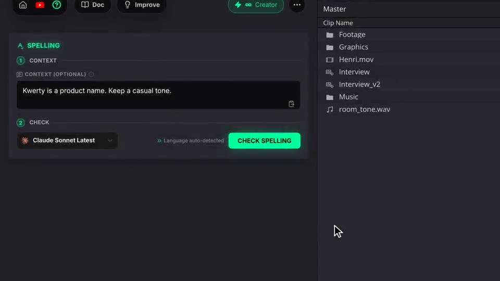This screenshot has width=500, height=281.
Task: Click the Improve lightbulb button
Action: (x=142, y=5)
